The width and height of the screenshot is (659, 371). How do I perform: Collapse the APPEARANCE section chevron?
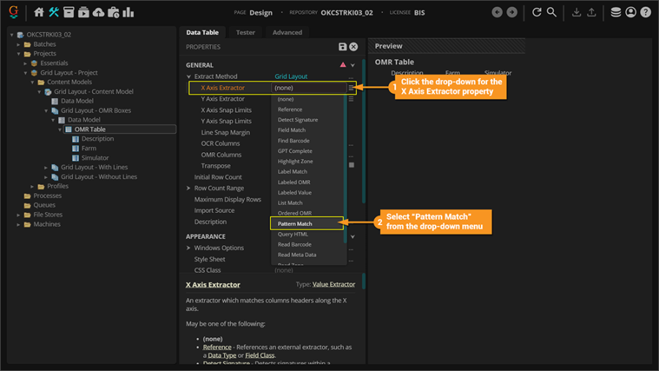353,236
